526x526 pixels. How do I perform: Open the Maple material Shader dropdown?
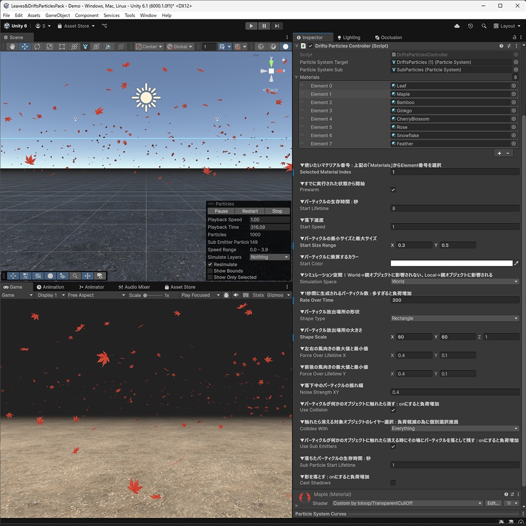[407, 503]
